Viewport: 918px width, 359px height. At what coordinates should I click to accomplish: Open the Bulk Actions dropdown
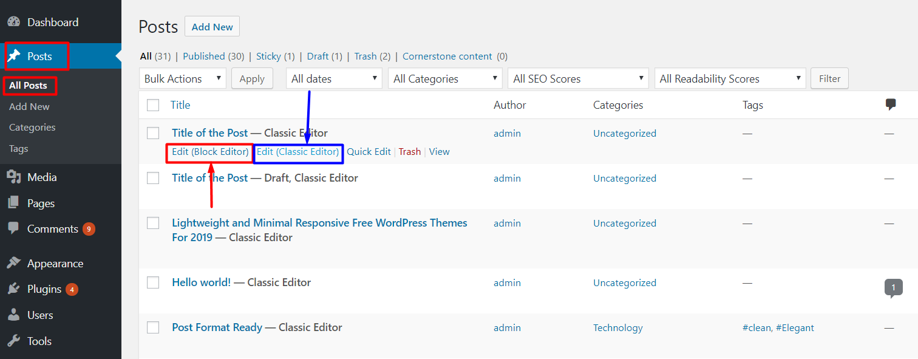[x=183, y=78]
